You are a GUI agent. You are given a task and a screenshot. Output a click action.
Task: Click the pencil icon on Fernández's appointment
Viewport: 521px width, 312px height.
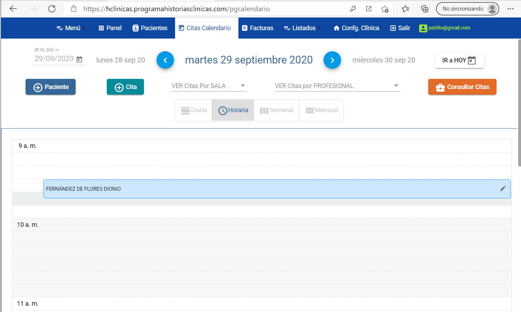click(503, 189)
